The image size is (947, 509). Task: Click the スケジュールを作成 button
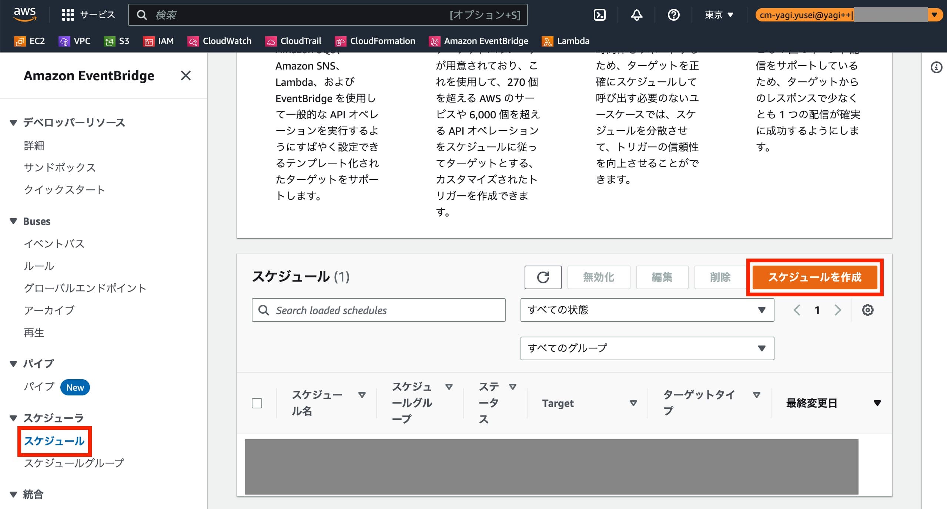click(814, 277)
